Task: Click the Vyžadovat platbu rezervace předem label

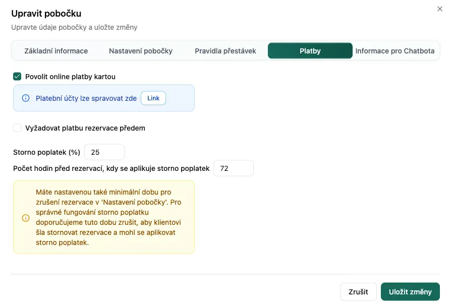Action: [x=85, y=128]
